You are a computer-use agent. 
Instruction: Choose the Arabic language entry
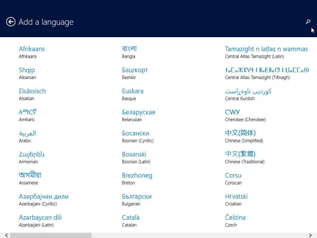pos(27,136)
